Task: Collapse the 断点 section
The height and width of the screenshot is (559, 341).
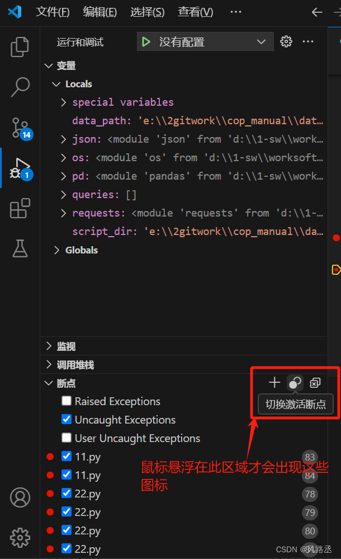Action: pos(49,383)
